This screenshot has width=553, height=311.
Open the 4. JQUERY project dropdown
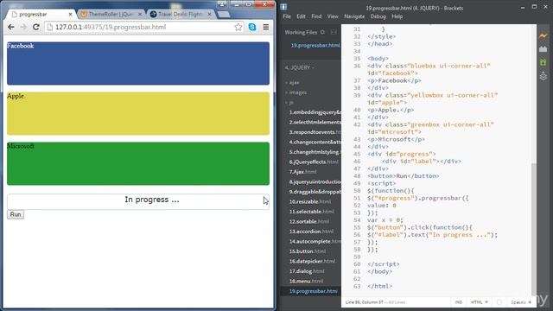[x=300, y=67]
